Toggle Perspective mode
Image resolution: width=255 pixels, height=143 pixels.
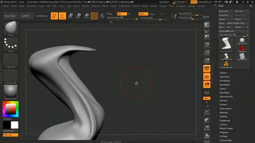(x=207, y=69)
